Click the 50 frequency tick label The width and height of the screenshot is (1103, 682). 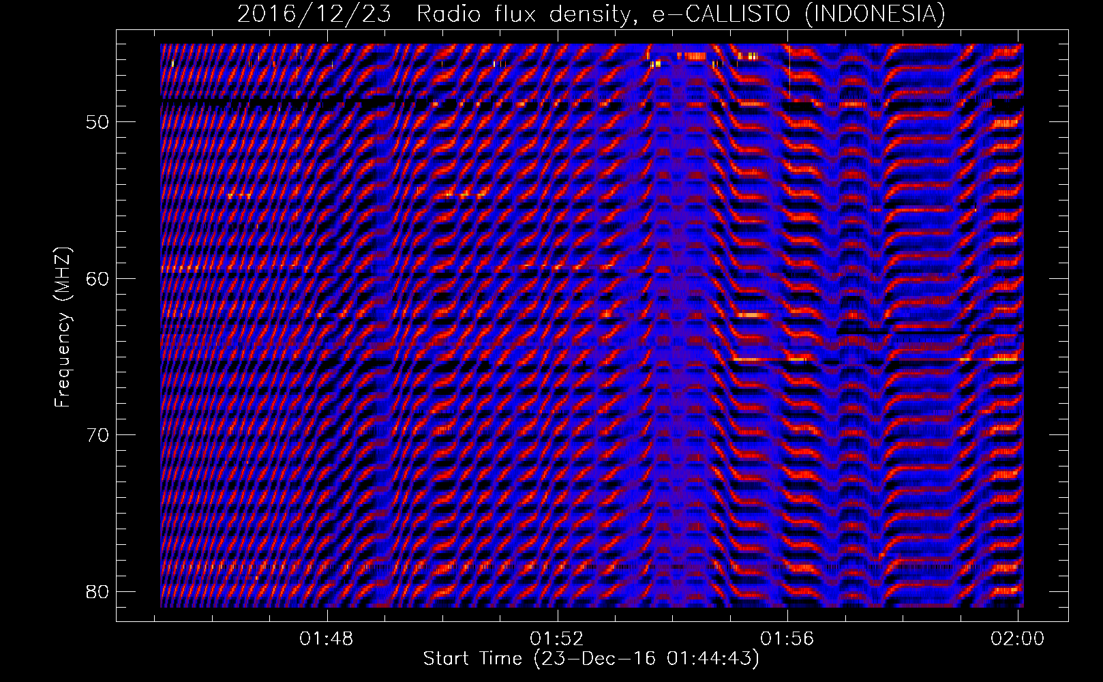(x=98, y=122)
